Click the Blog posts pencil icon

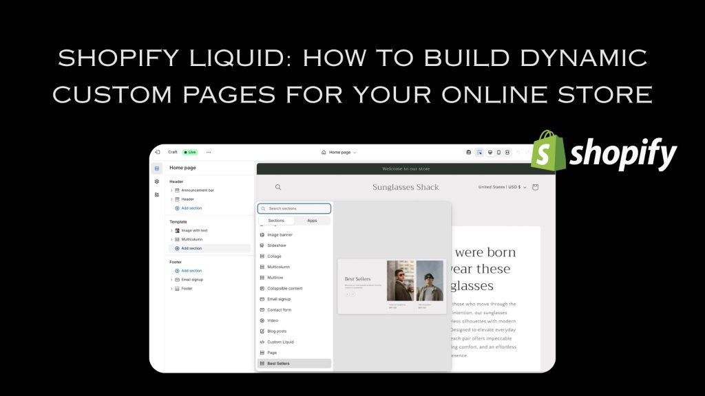(262, 331)
